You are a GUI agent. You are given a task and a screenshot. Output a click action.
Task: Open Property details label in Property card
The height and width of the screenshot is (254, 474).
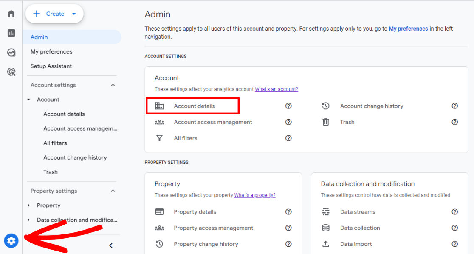(x=195, y=212)
